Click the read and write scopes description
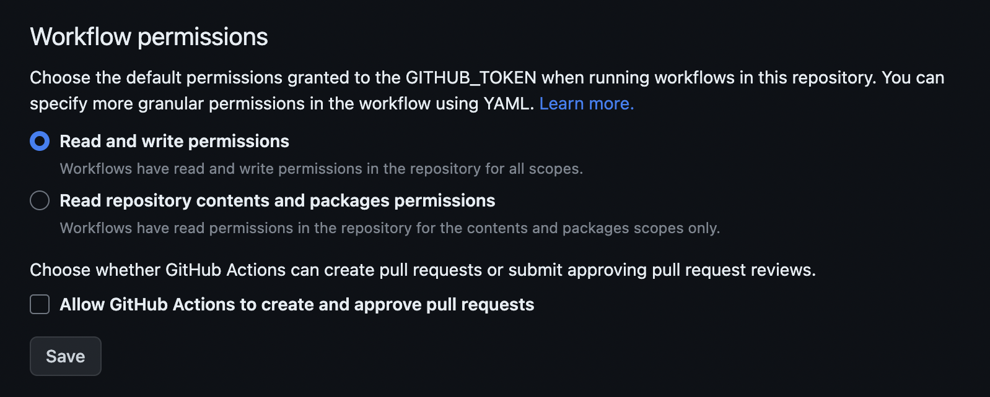Screen dimensions: 990x397 pos(321,168)
